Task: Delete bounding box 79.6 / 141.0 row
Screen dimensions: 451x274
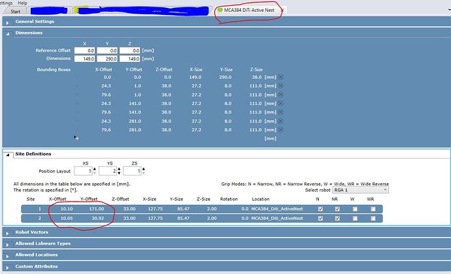Action: tap(280, 112)
